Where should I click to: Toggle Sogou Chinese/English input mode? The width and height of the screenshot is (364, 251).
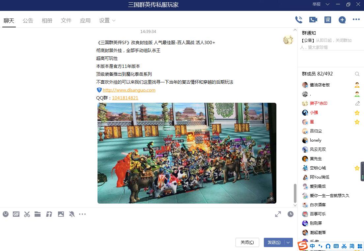point(312,246)
